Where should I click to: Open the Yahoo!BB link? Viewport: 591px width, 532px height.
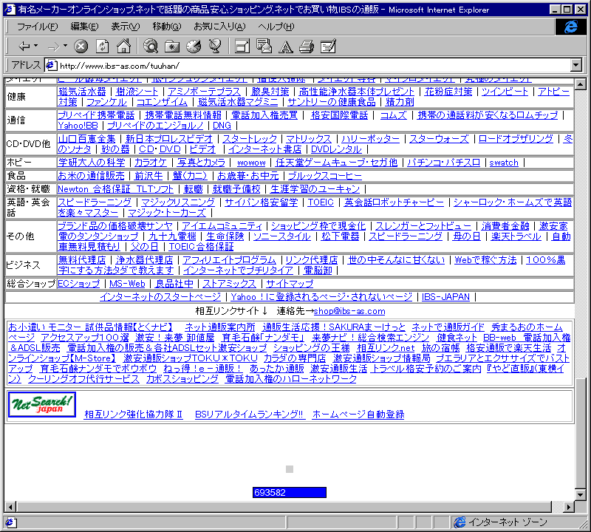(x=78, y=126)
